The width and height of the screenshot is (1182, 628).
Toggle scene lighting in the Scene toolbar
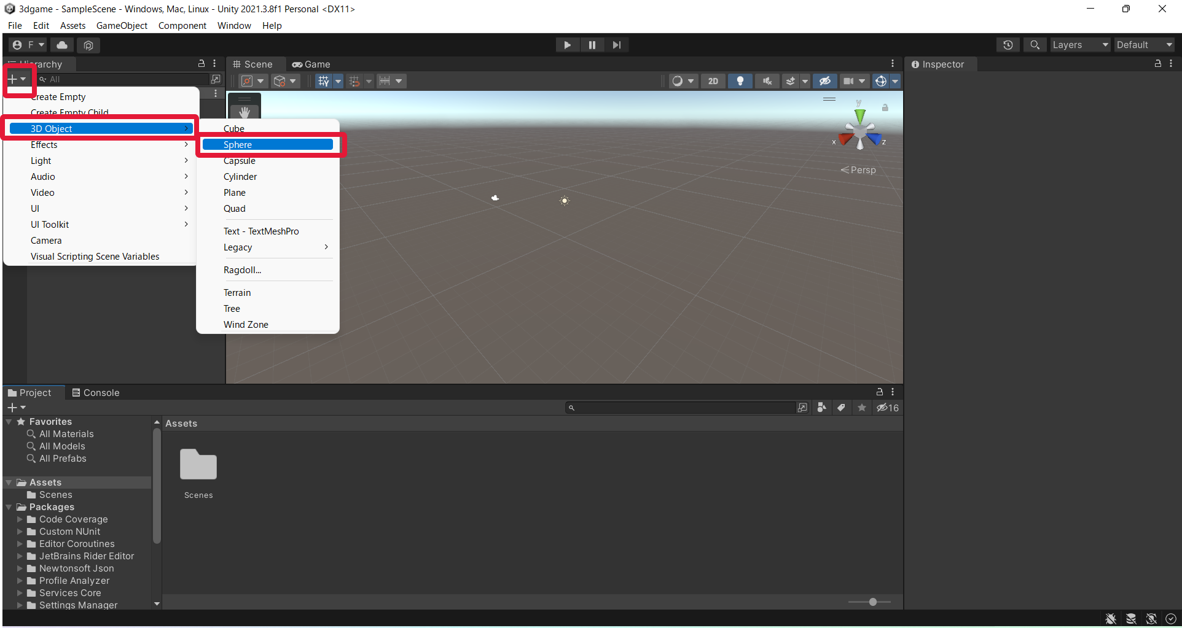740,80
